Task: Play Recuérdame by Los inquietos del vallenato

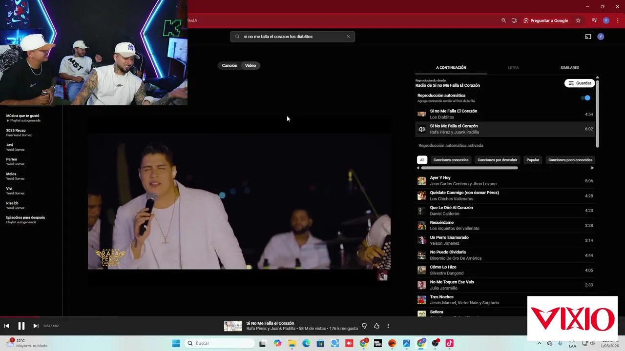Action: click(505, 225)
